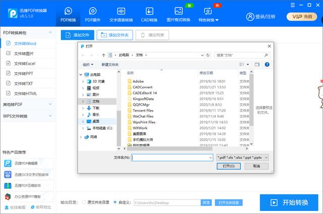Select 图片 in the navigation tree

click(96, 94)
